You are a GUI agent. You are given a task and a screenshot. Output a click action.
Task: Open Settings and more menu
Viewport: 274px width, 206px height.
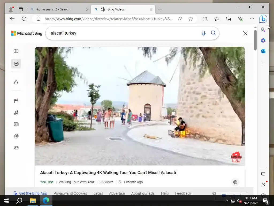point(252,19)
